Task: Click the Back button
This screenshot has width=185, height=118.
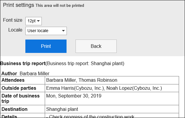Action: click(96, 46)
